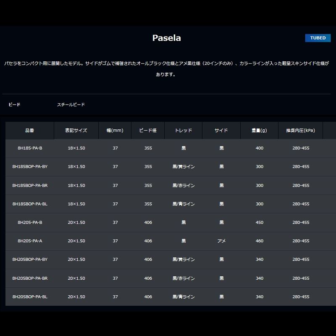Click part number 8H205-PA-A
Screen dimensions: 336x336
[30, 241]
